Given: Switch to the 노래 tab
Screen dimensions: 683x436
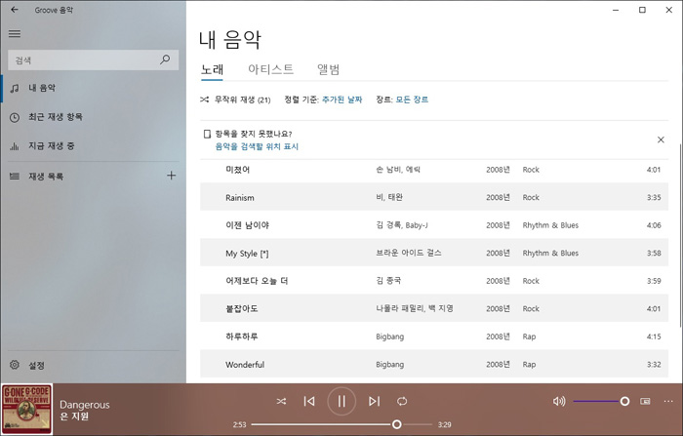Looking at the screenshot, I should point(212,69).
